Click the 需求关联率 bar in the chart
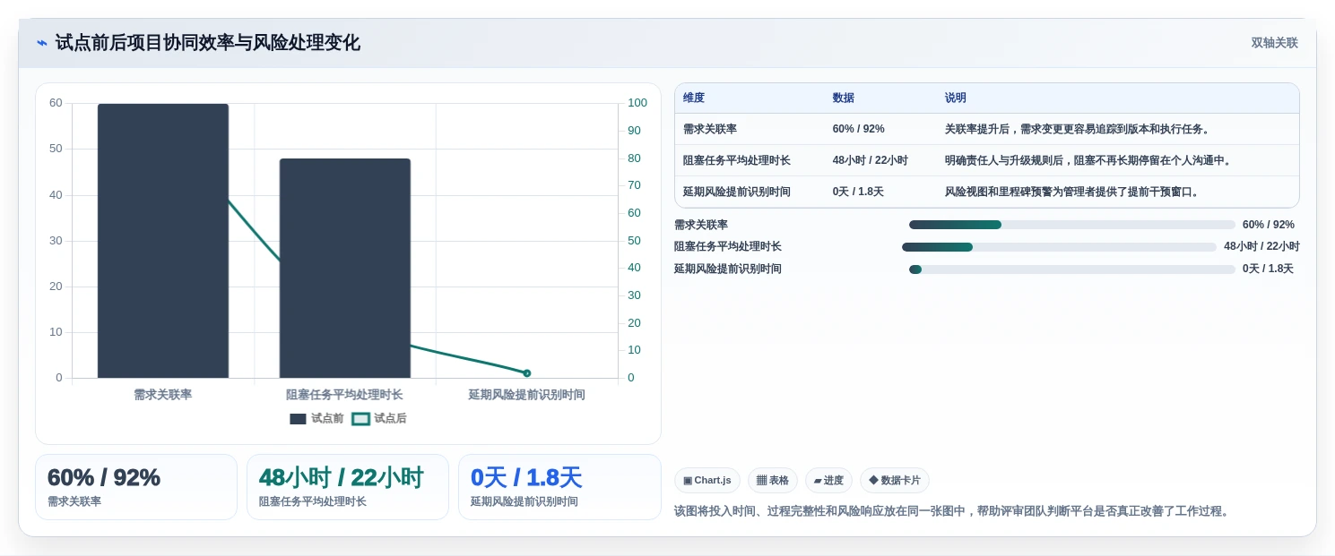Screen dimensions: 1335x556 click(x=163, y=241)
